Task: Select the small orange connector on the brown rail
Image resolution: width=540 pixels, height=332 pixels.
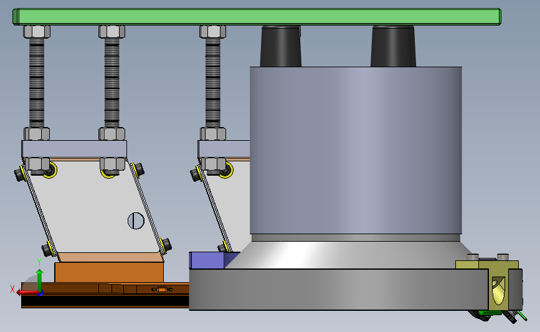Action: 162,290
